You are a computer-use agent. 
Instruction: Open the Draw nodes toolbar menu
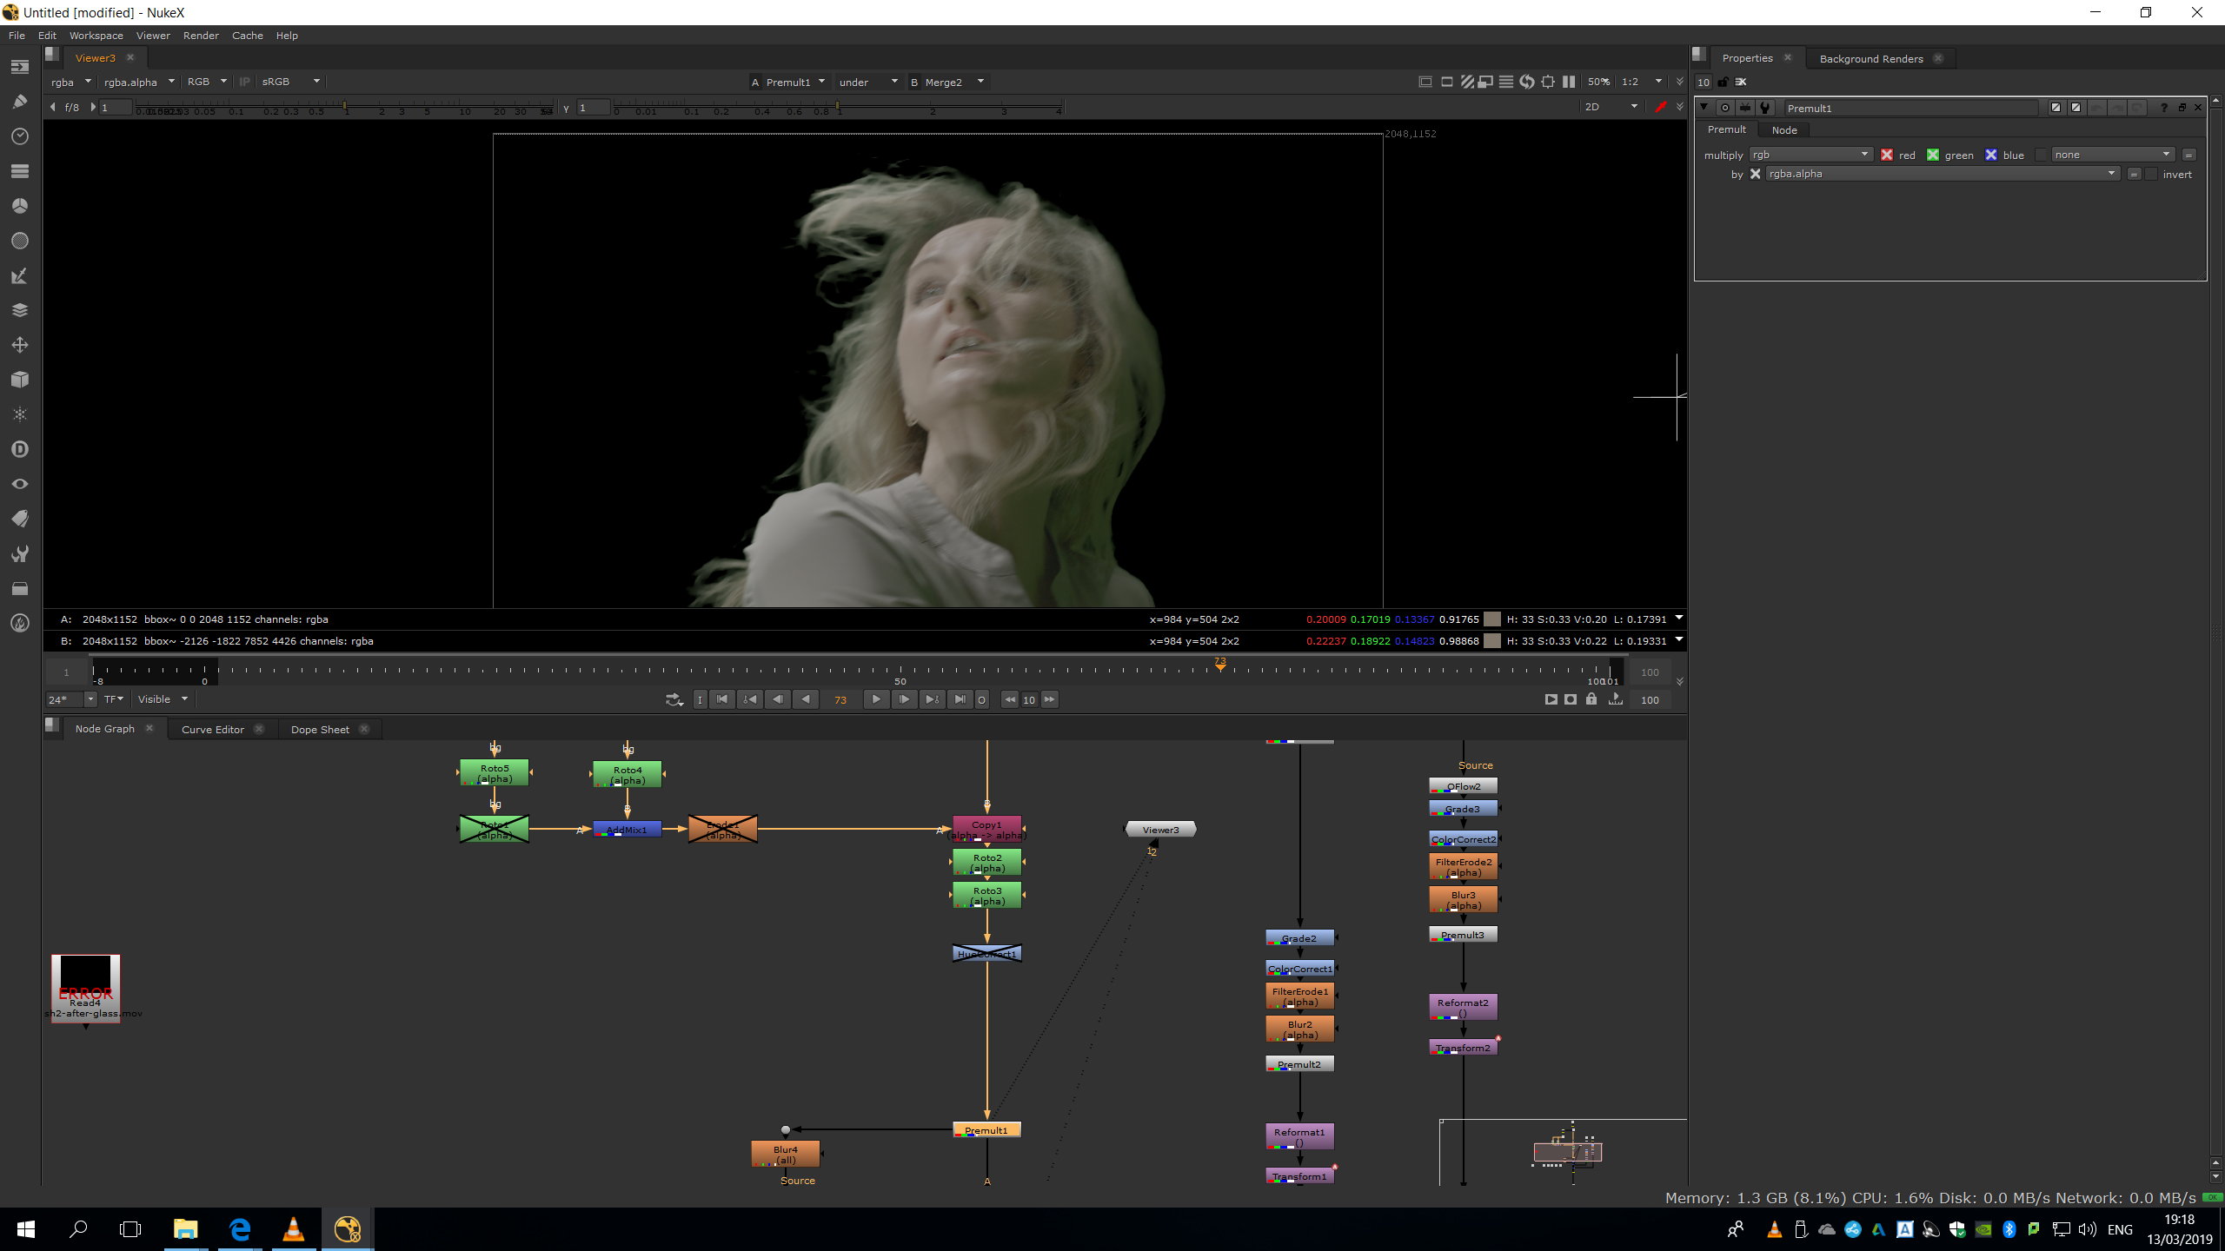(19, 102)
